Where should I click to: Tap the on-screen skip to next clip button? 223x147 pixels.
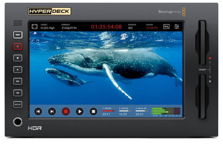[x=52, y=112]
